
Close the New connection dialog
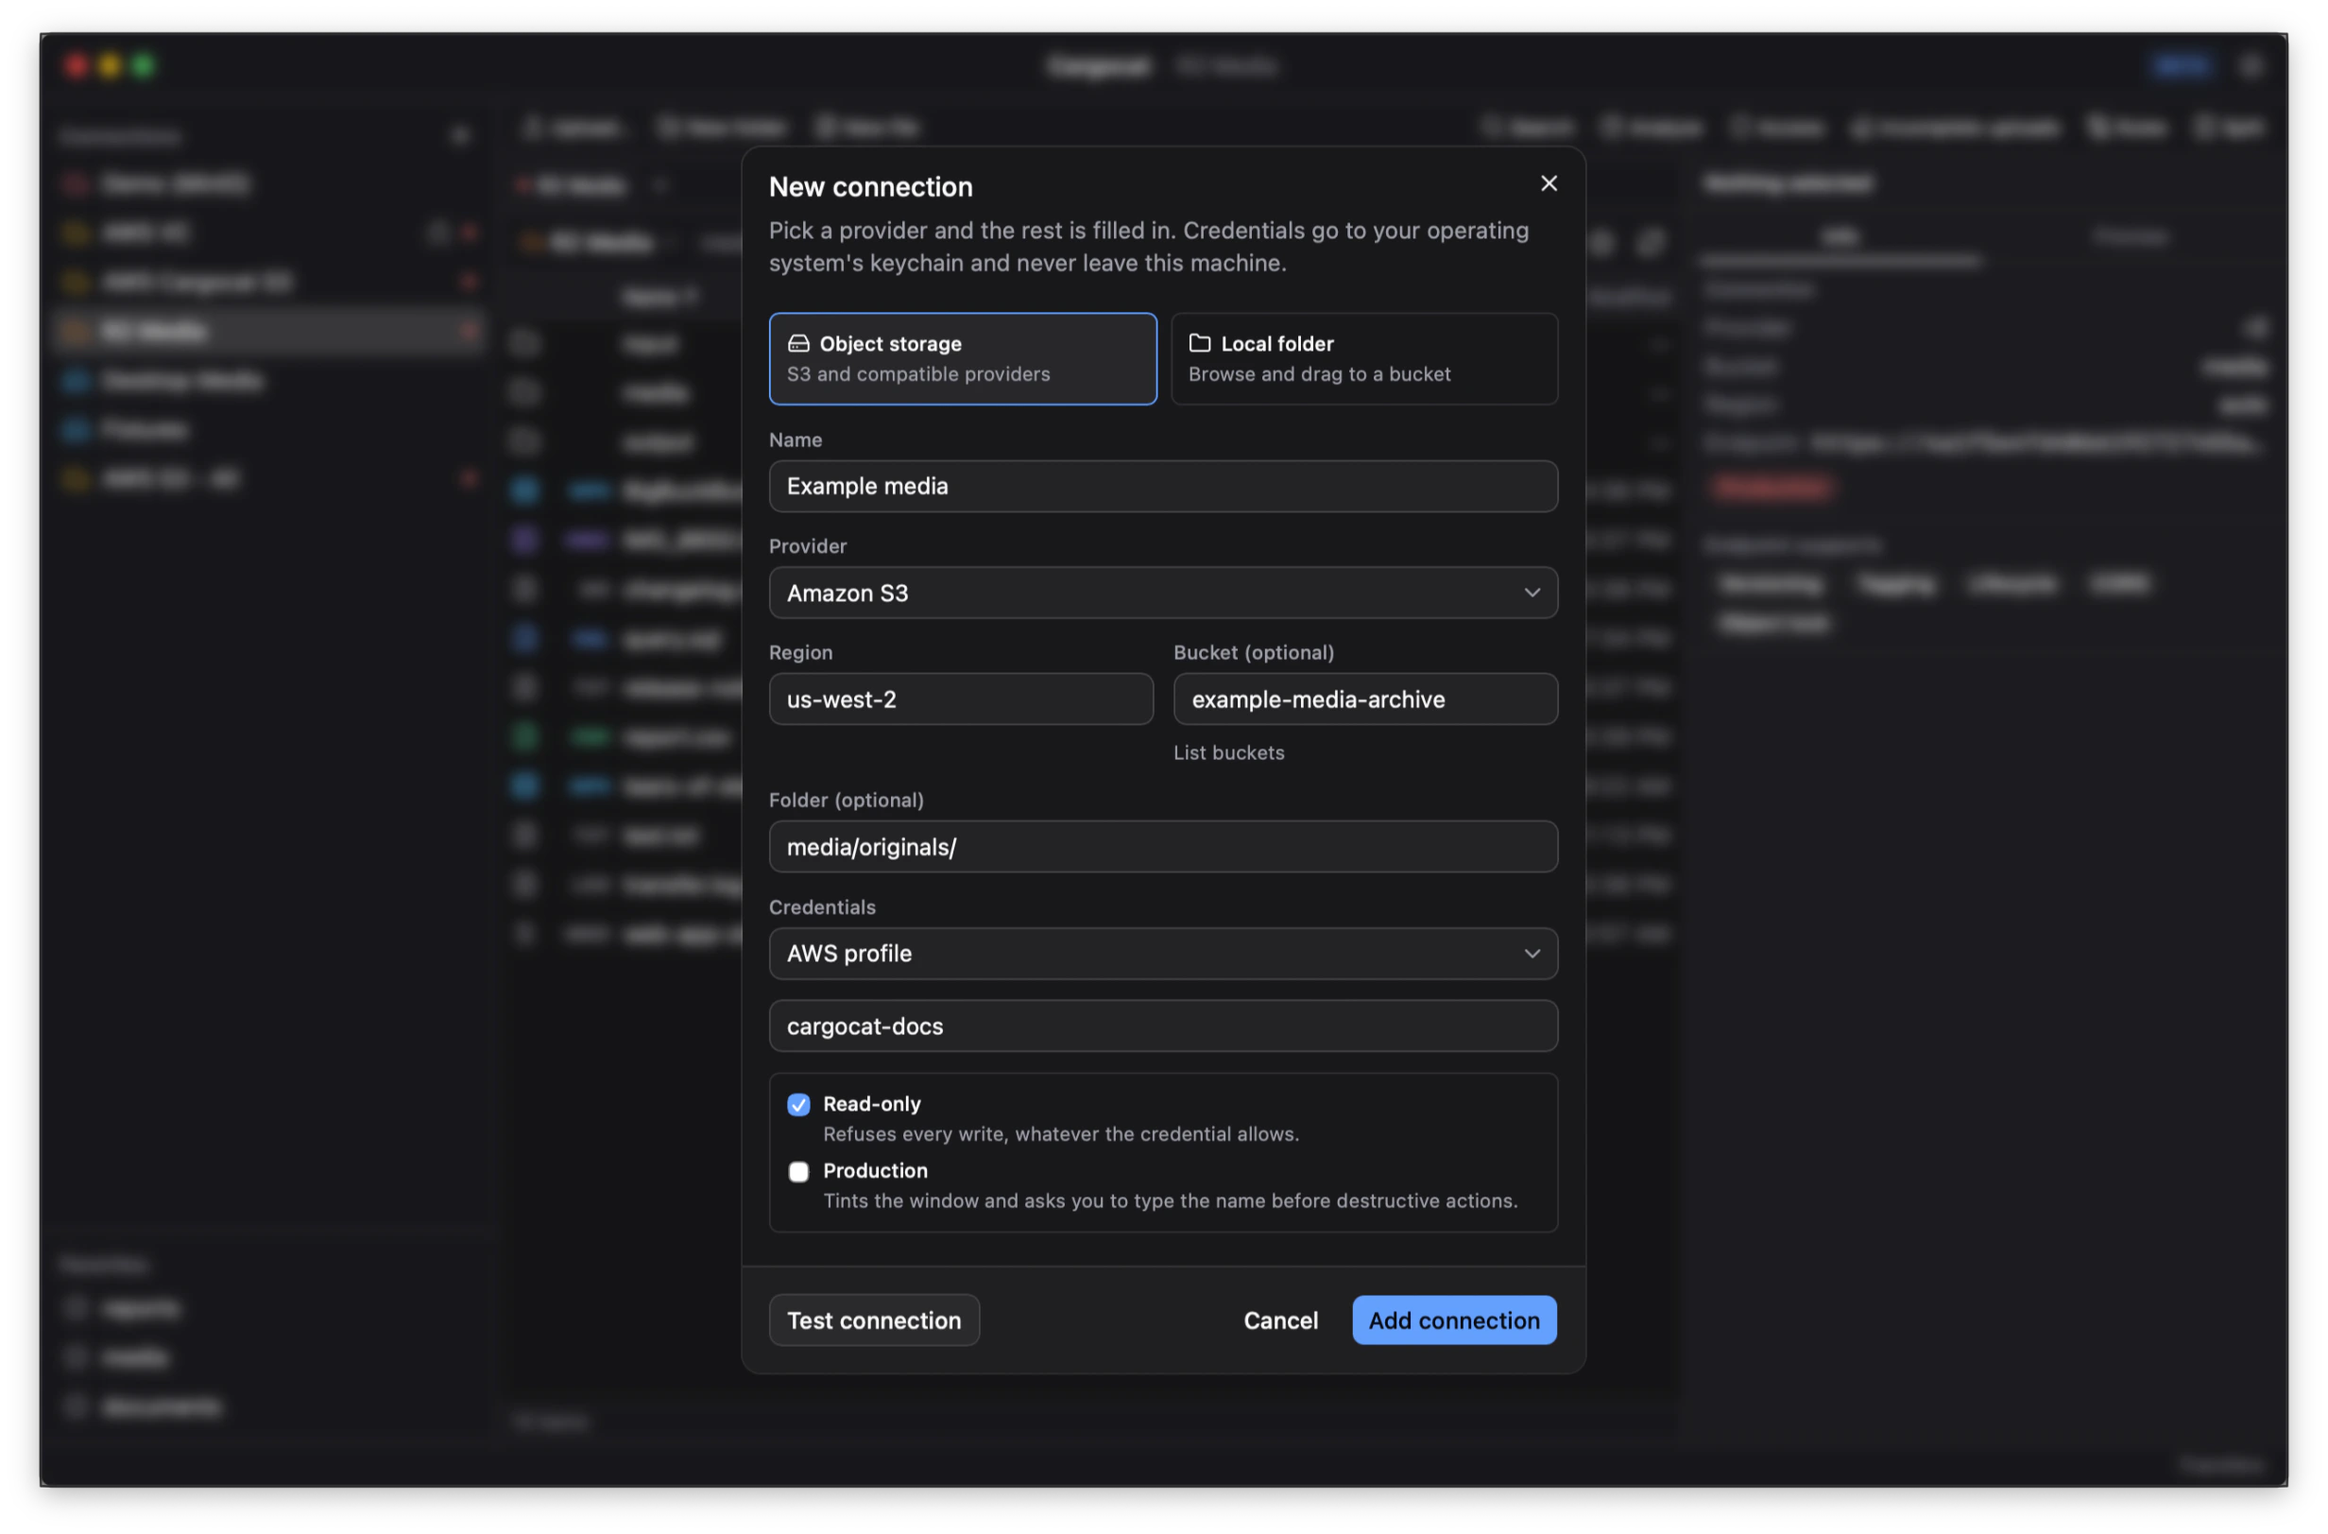click(1549, 184)
